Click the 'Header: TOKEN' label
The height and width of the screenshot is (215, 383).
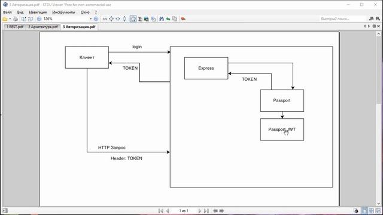[126, 158]
